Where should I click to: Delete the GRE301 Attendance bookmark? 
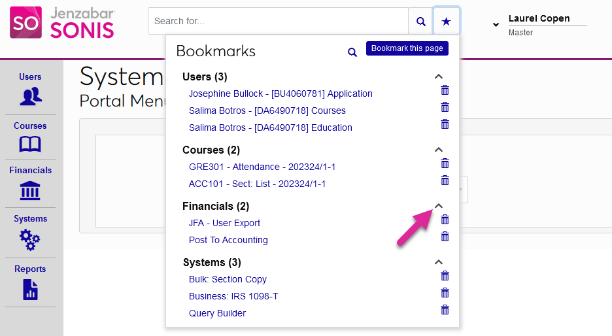click(445, 163)
